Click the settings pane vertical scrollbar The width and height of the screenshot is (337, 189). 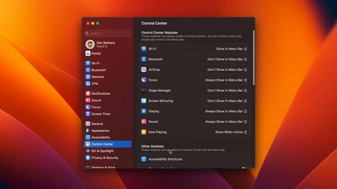[254, 57]
